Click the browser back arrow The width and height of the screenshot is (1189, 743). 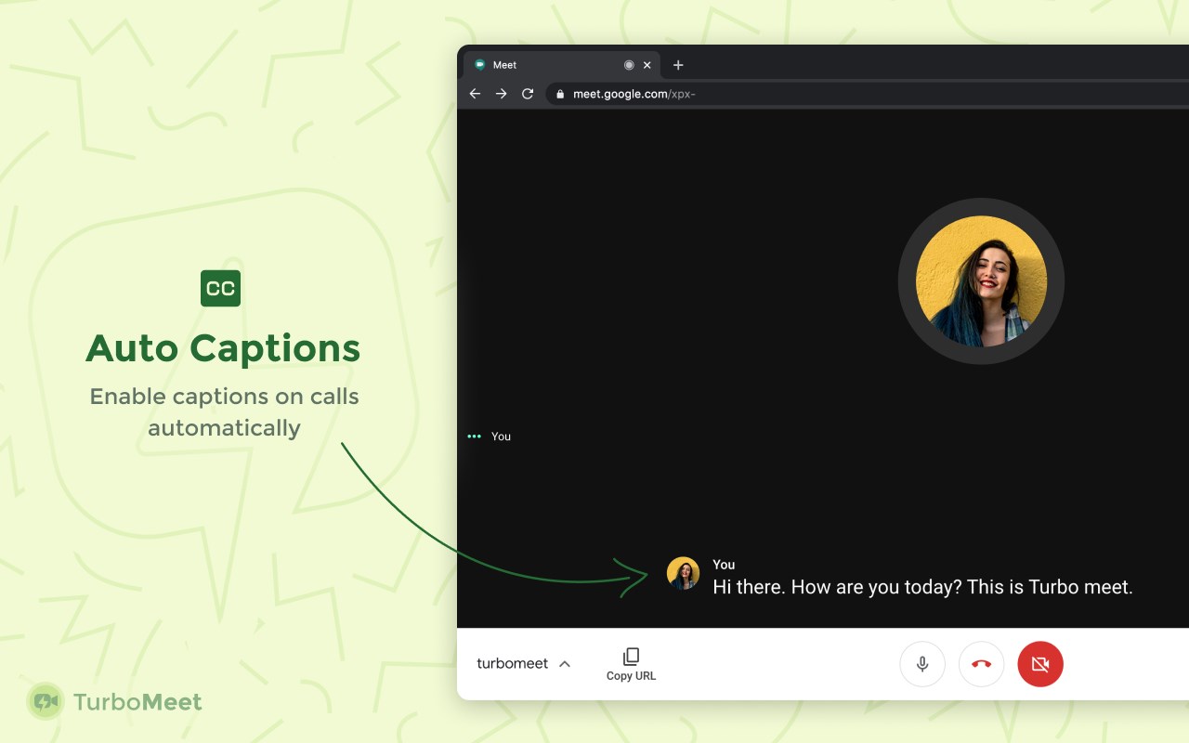(475, 94)
